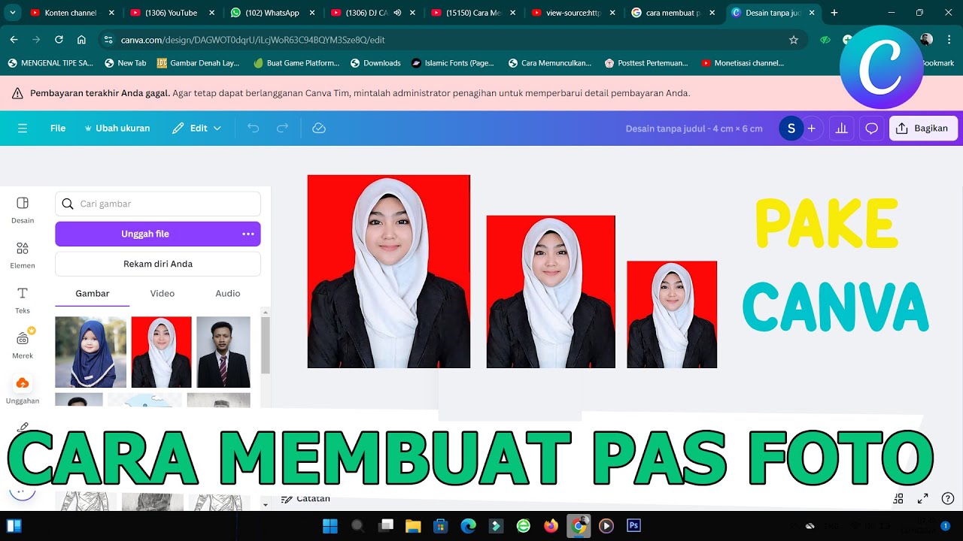
Task: Click the grid view icon at bottom right
Action: tap(898, 498)
